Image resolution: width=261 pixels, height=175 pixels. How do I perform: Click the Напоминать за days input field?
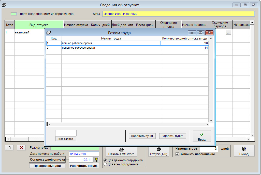209,149
